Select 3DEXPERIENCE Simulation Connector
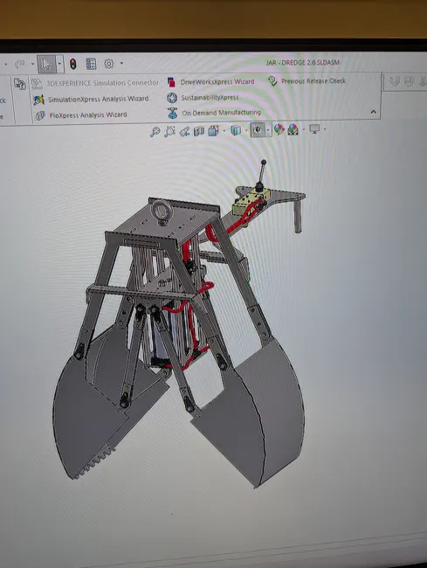 (95, 83)
